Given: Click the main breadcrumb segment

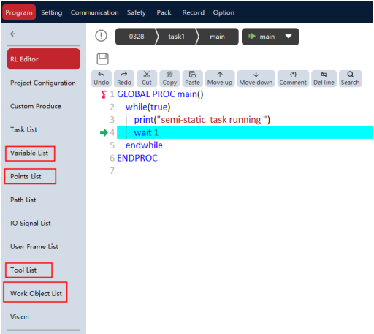Looking at the screenshot, I should tap(217, 37).
